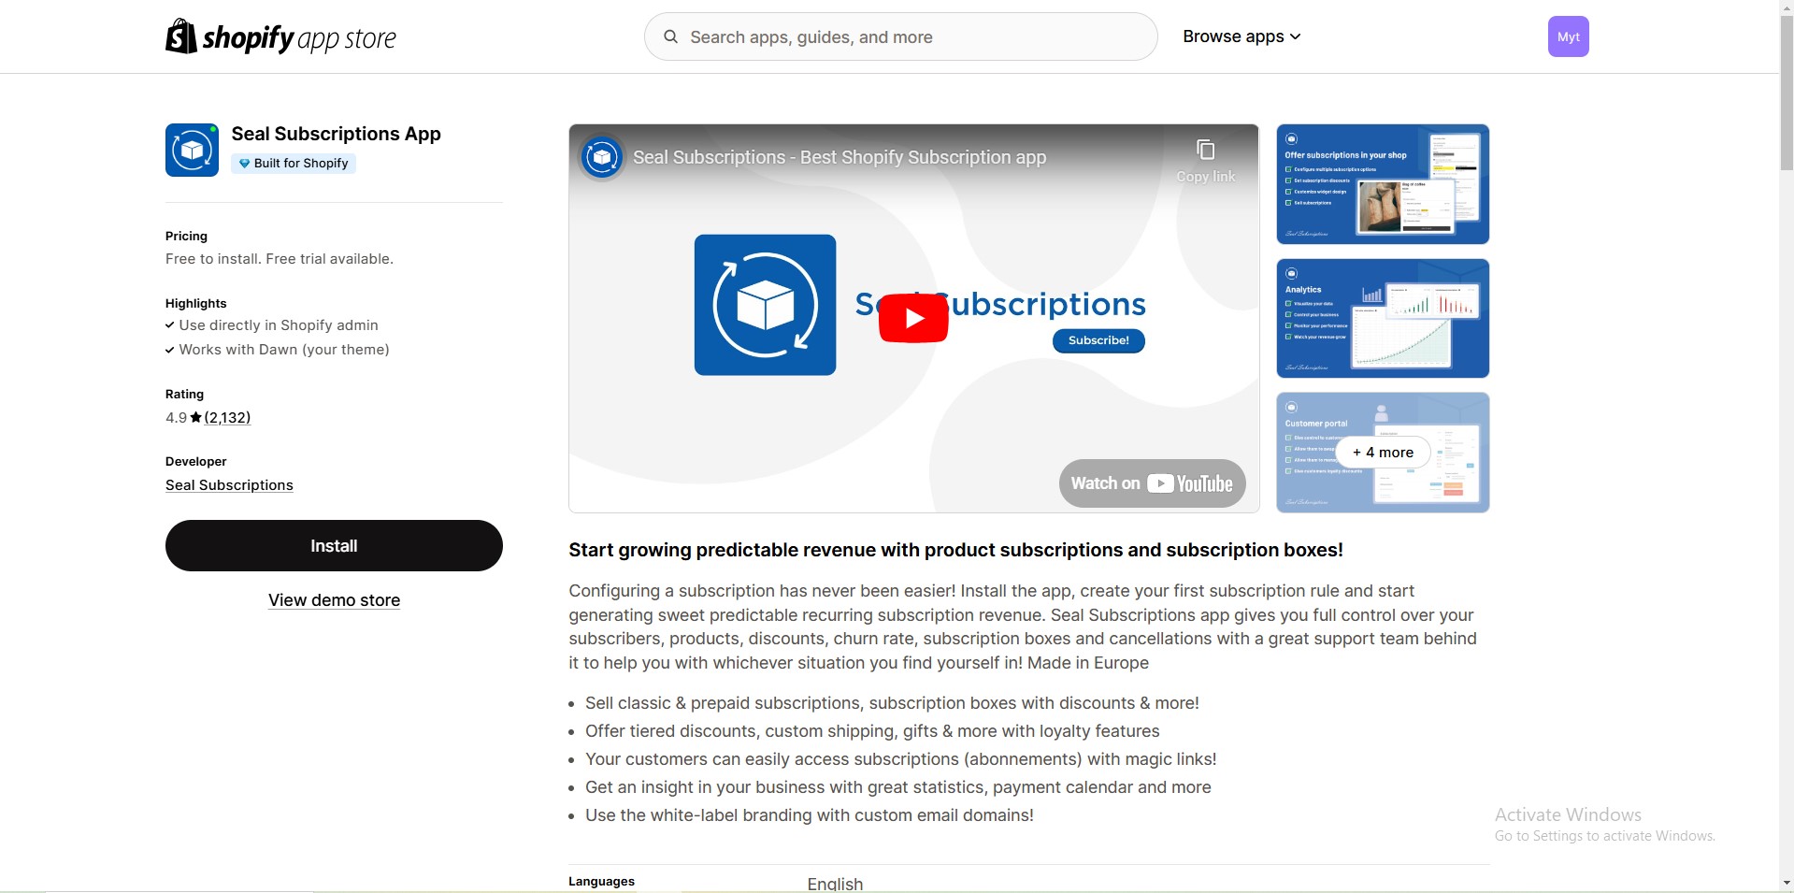Click the Developer label
Viewport: 1794px width, 893px height.
(195, 462)
